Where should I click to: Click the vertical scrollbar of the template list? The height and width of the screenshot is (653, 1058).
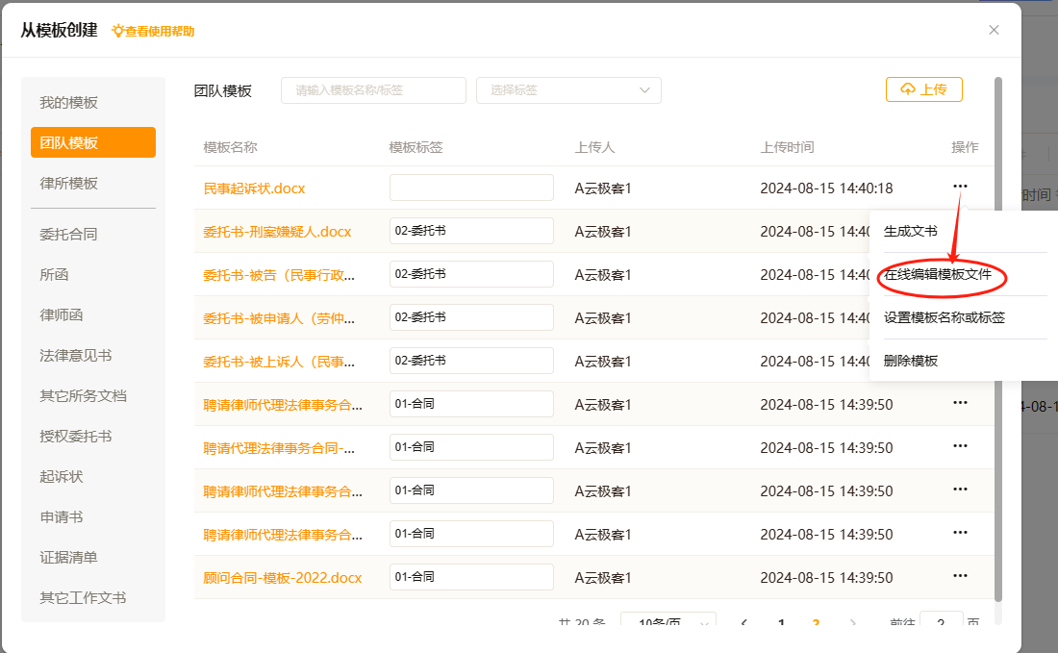[x=998, y=337]
